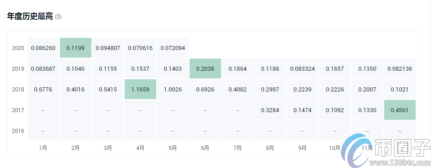Viewport: 431px width, 168px height.
Task: Select the 0.072094 cell for May 2020
Action: pos(172,48)
